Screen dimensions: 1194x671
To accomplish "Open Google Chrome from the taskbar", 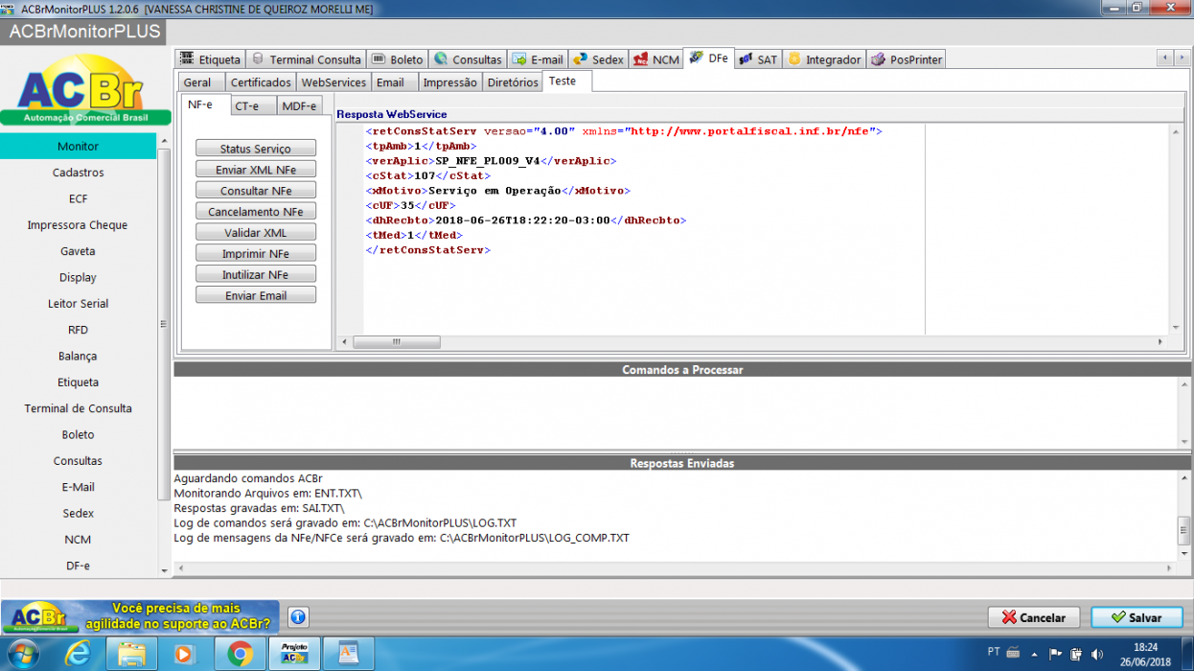I will click(x=240, y=654).
